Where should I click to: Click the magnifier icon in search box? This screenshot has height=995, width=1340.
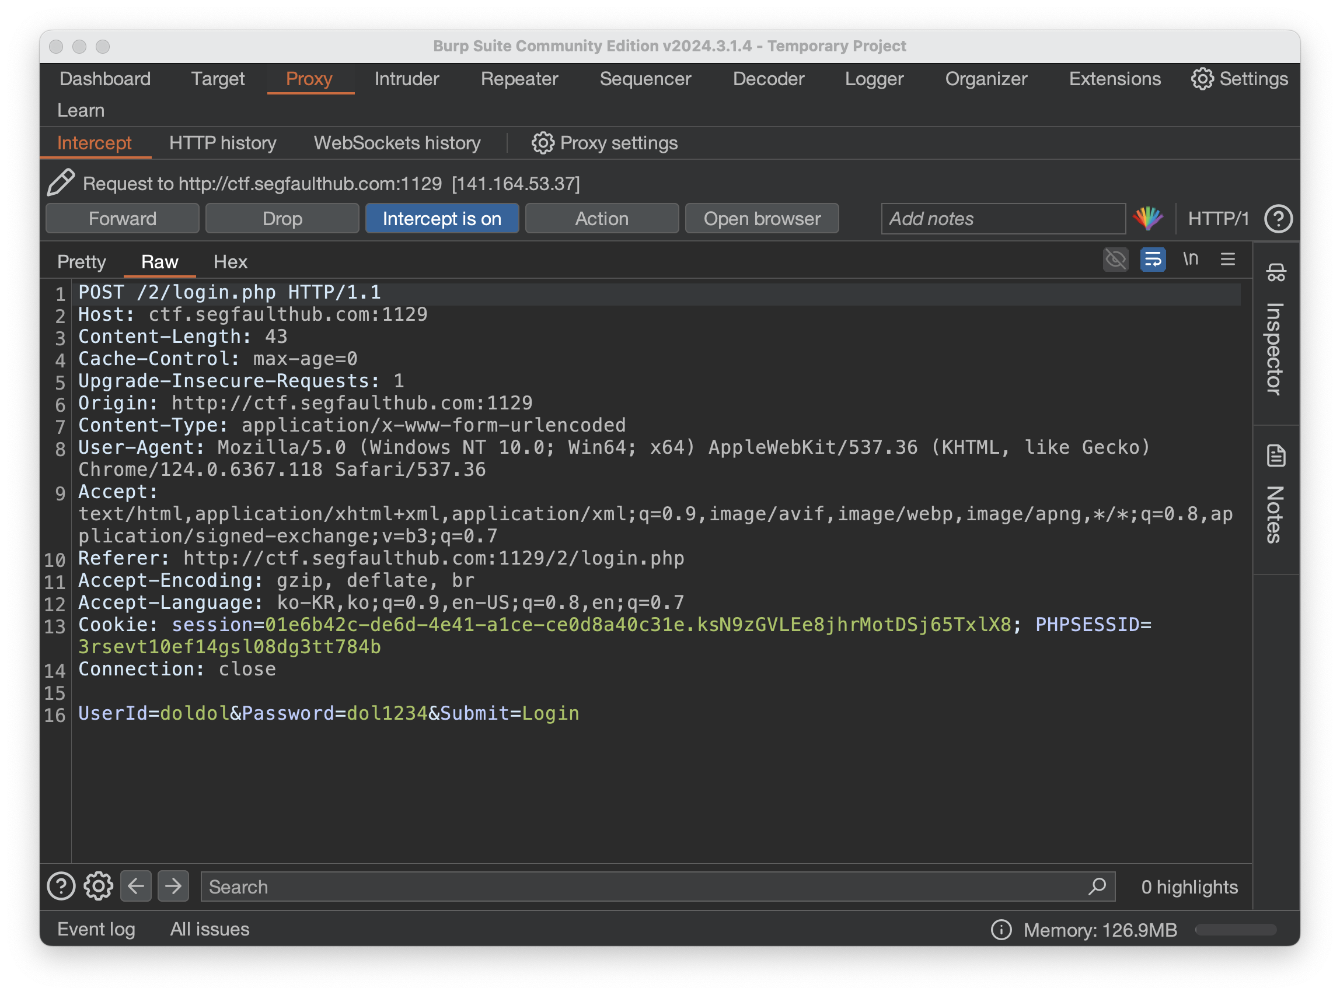pos(1097,886)
